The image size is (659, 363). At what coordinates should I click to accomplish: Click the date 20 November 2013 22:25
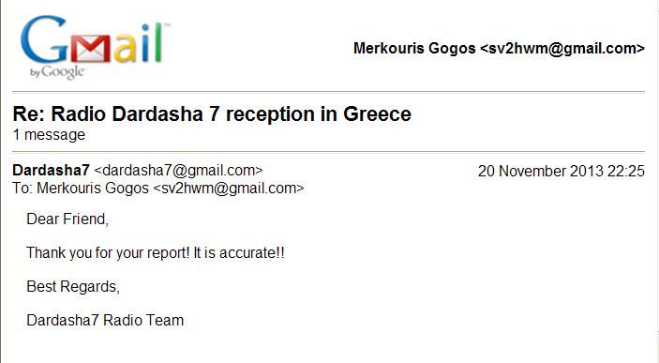tap(562, 172)
